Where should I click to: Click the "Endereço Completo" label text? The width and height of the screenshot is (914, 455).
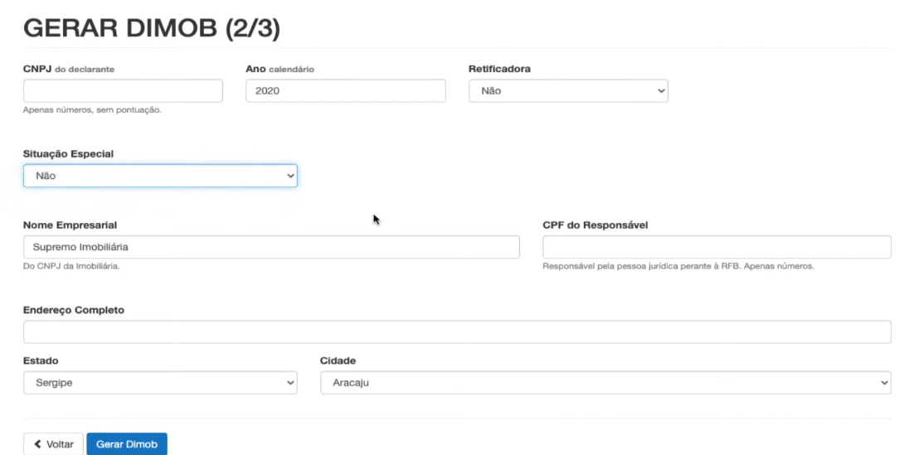pos(73,310)
